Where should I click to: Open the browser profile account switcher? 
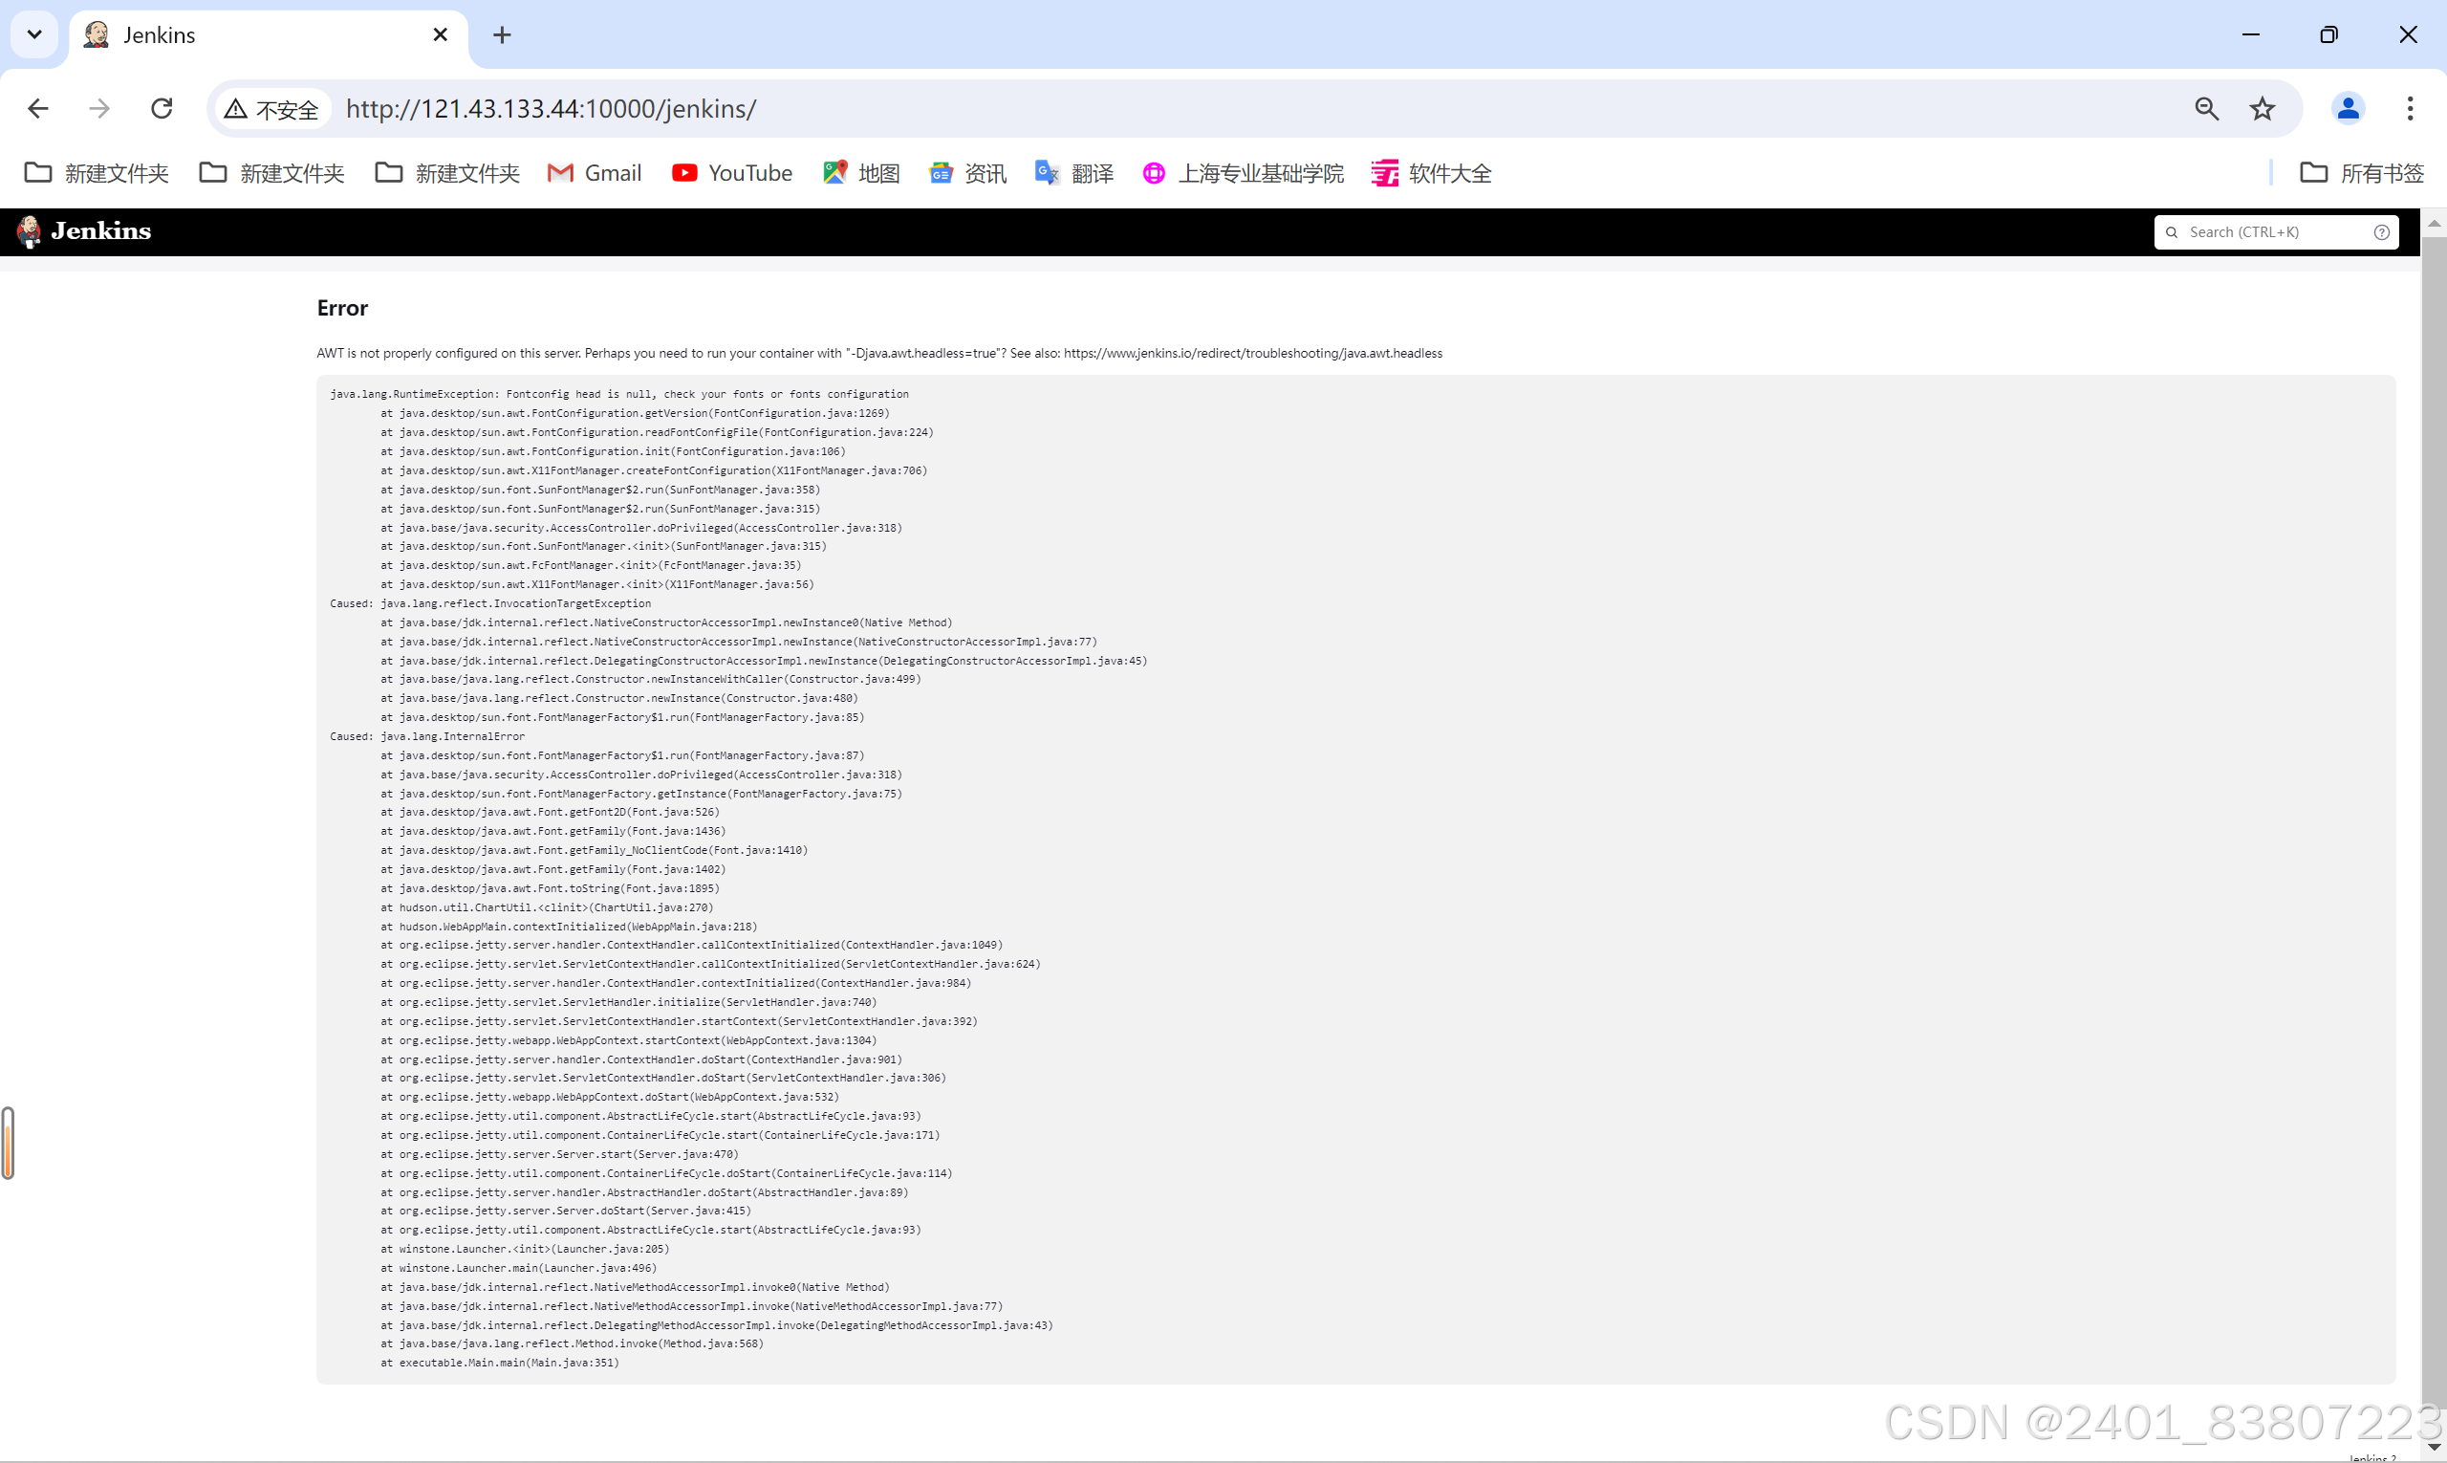point(2349,108)
